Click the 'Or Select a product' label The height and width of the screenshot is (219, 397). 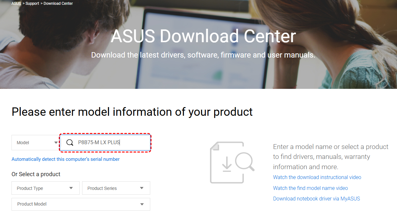[36, 174]
